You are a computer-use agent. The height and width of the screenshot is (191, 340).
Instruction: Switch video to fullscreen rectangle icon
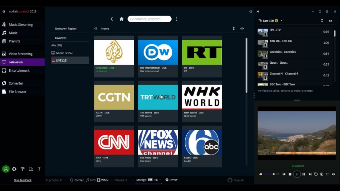pos(328,174)
